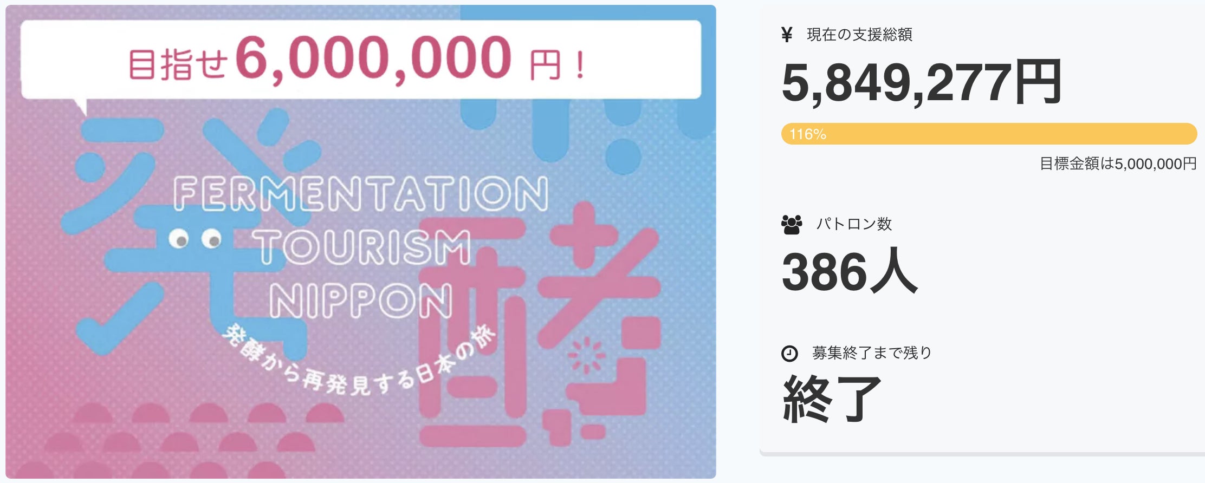Image resolution: width=1205 pixels, height=483 pixels.
Task: Click the 目指せ6,000,000円 speech bubble
Action: 360,60
